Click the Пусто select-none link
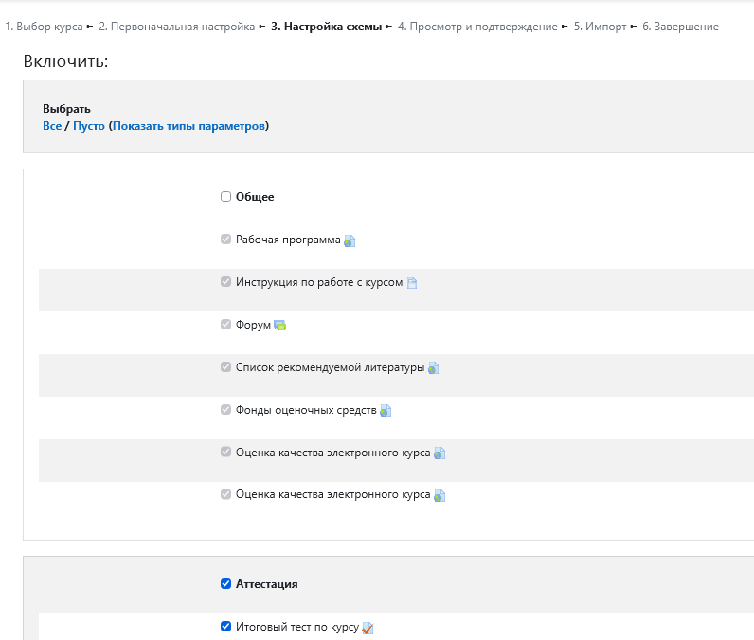 [88, 126]
